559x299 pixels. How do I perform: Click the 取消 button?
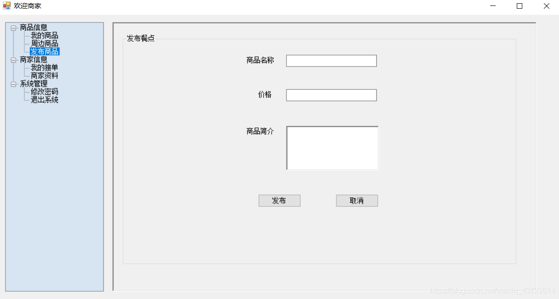pyautogui.click(x=357, y=200)
